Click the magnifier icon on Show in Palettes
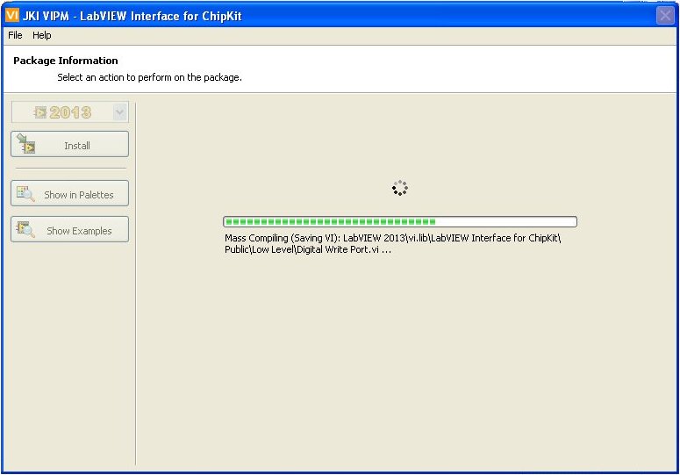 coord(26,194)
